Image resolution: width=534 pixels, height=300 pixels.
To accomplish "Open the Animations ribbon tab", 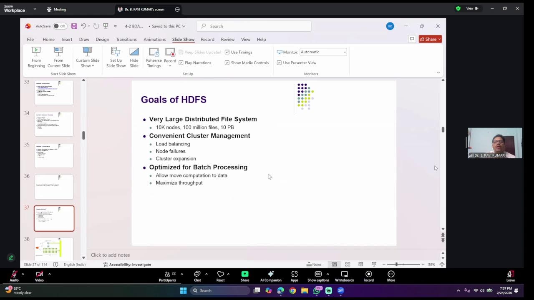I will [x=154, y=40].
